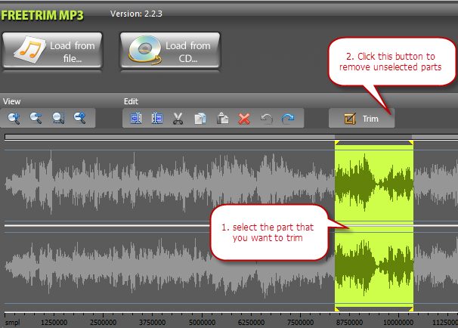Click the 2500000 sample ruler mark

103,323
